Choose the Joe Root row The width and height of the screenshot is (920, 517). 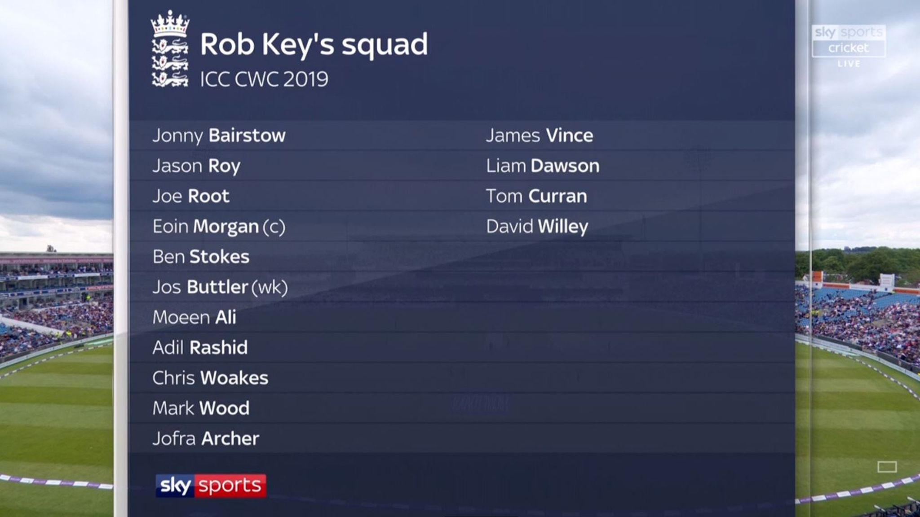point(191,196)
